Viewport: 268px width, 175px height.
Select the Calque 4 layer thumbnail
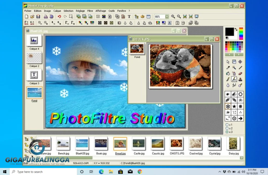(34, 40)
